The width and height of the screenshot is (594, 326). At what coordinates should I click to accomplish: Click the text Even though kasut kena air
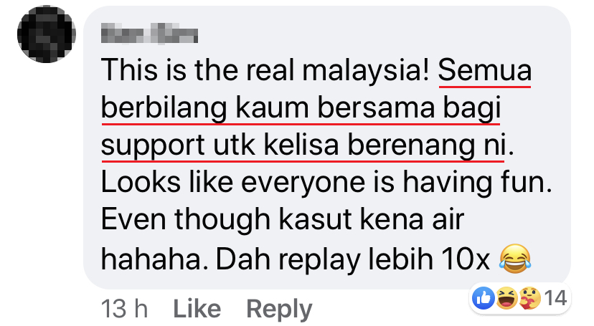(x=282, y=220)
